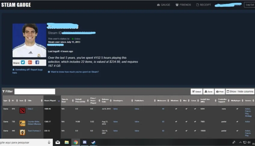Open Counter-Strike: Global Offensive title link
The image size is (255, 146).
point(34,123)
